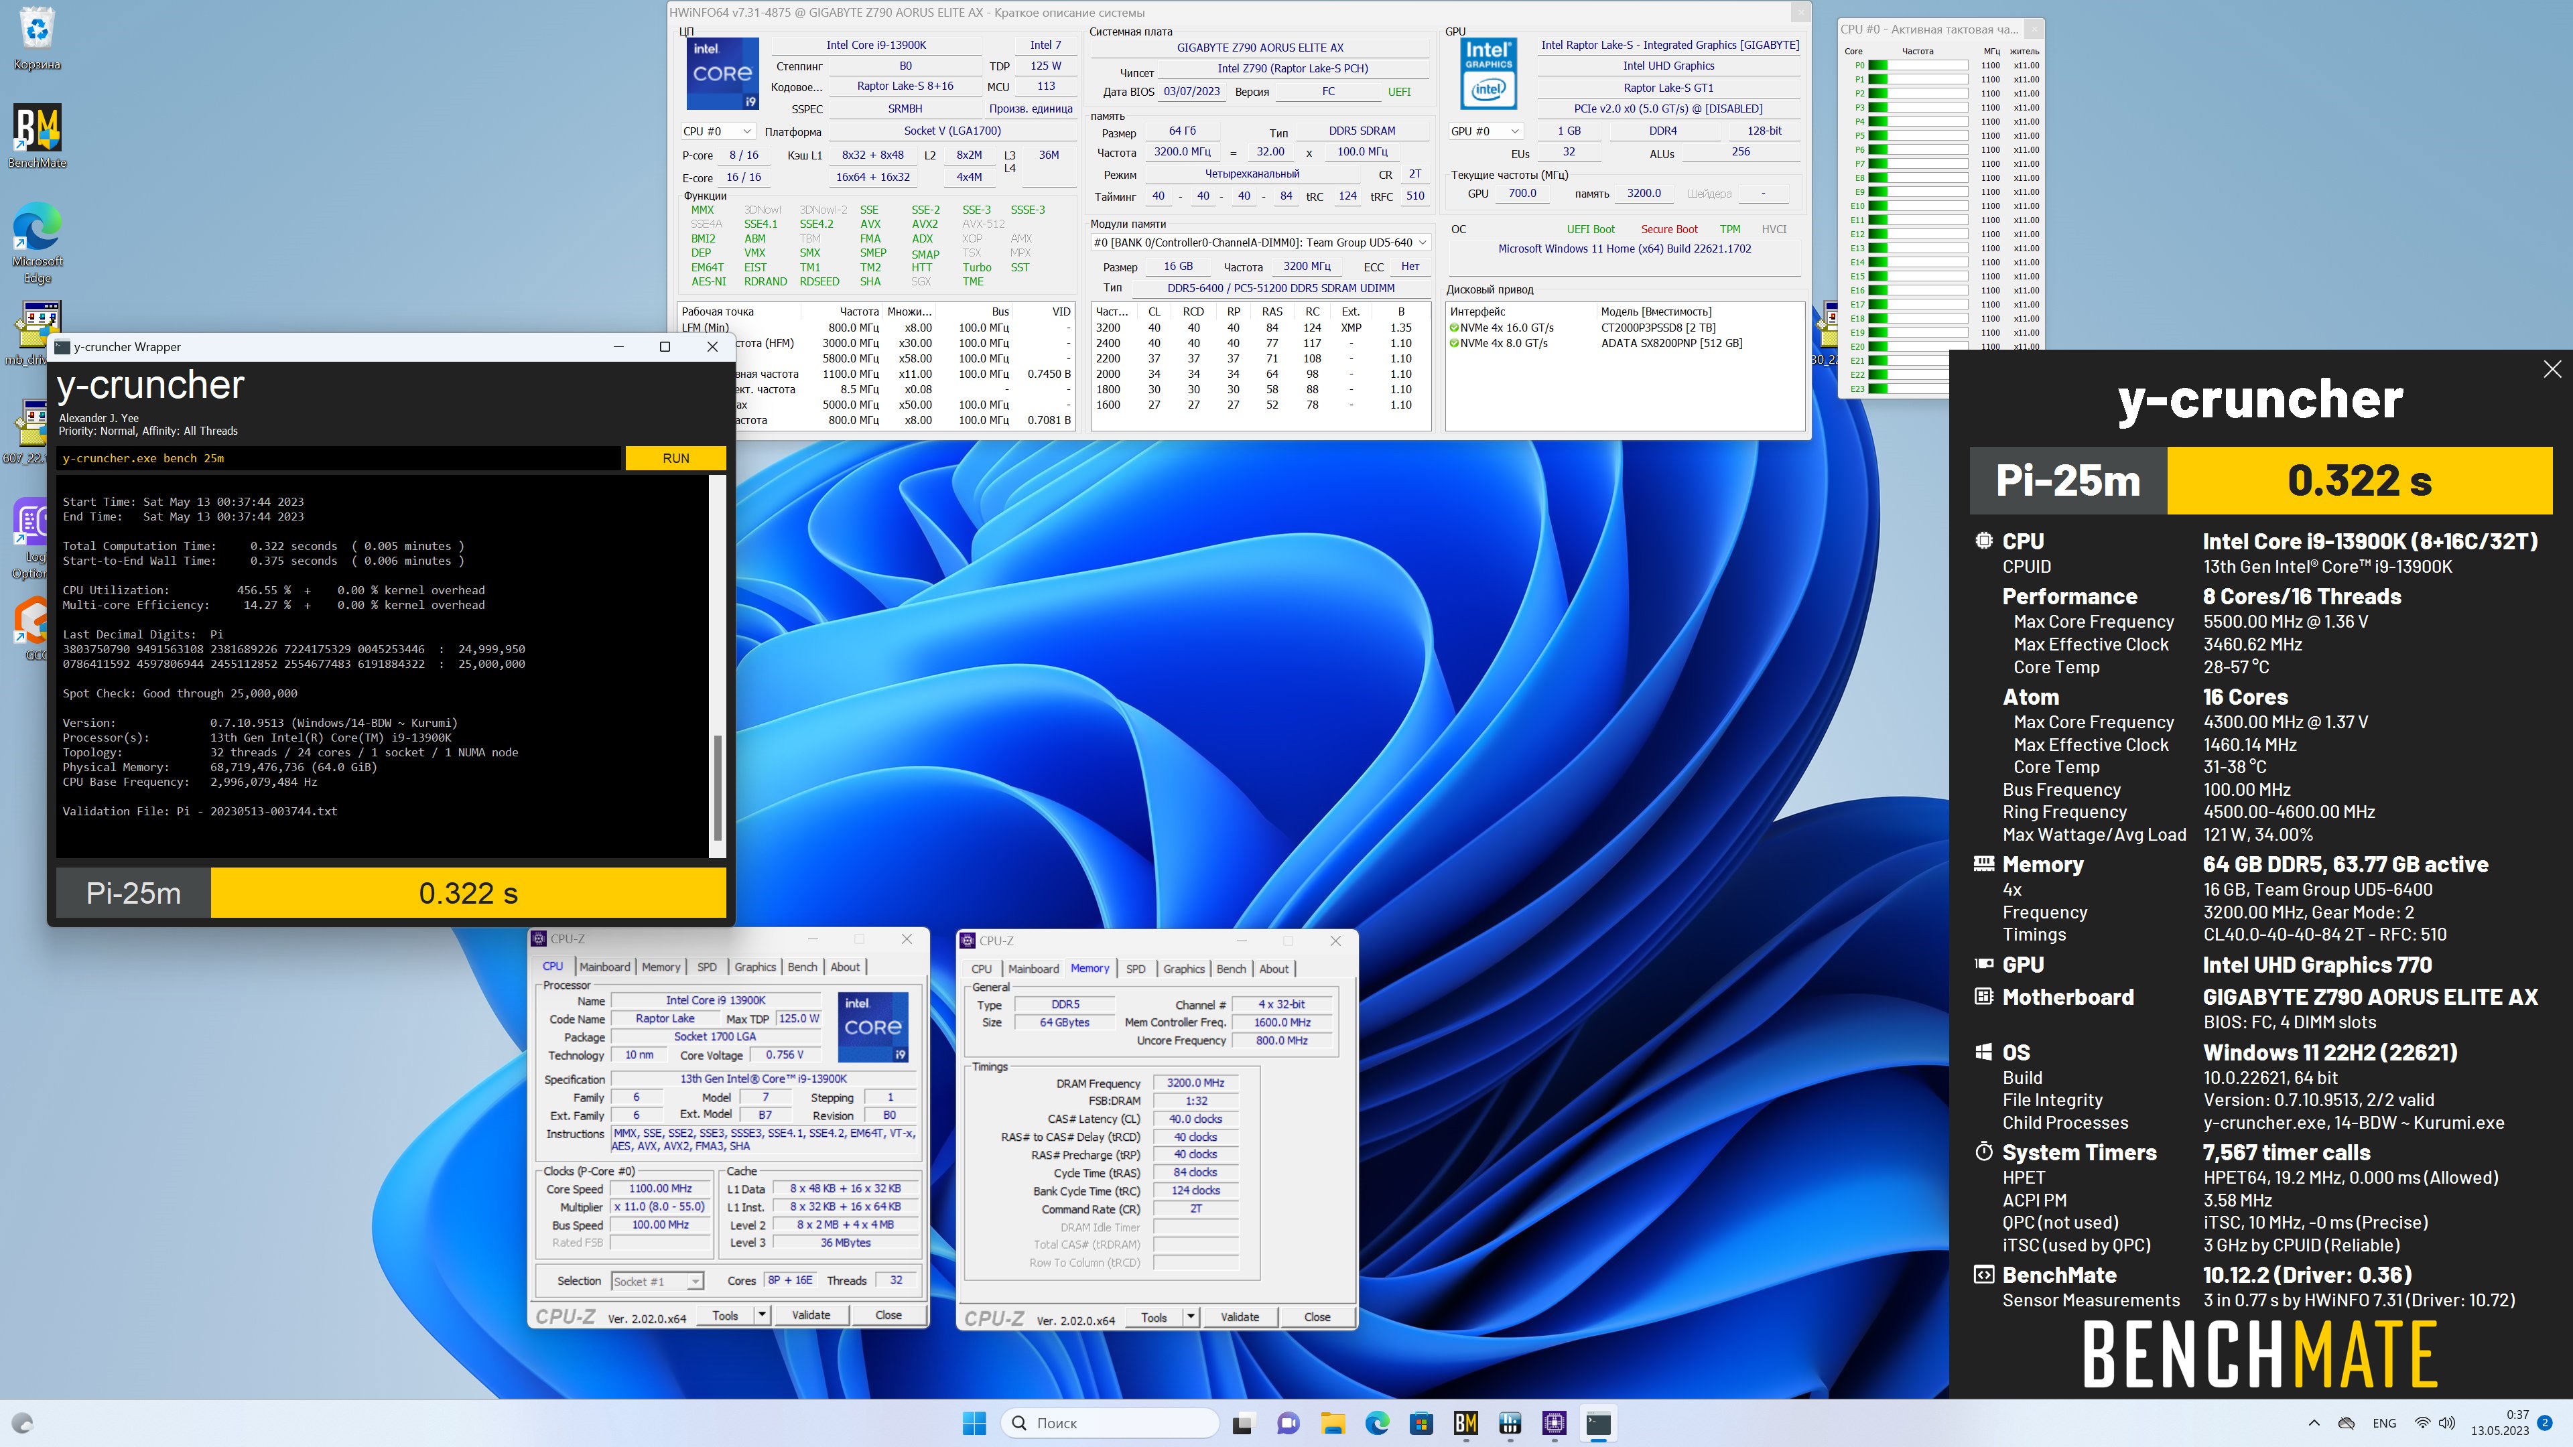Open the BenchMate desktop shortcut
This screenshot has width=2573, height=1447.
click(x=37, y=136)
